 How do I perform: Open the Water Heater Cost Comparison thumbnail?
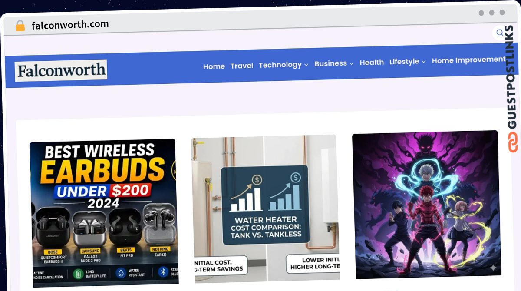266,208
